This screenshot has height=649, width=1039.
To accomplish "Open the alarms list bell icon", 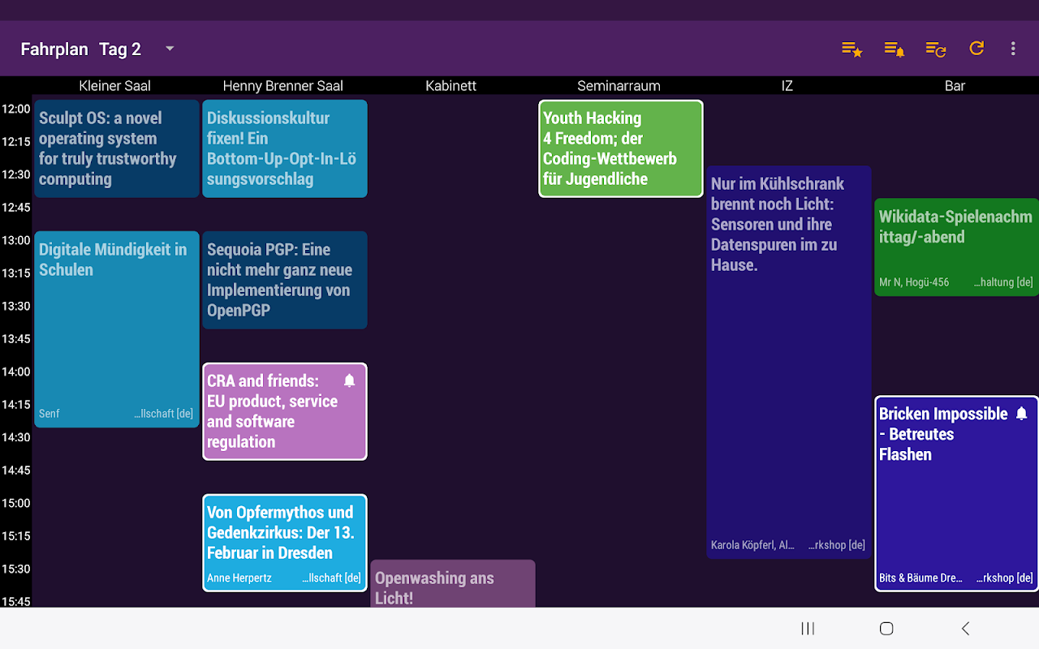I will [x=894, y=49].
